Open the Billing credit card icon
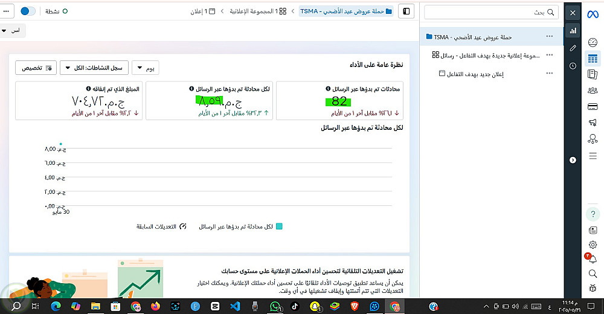The width and height of the screenshot is (604, 314). (593, 107)
